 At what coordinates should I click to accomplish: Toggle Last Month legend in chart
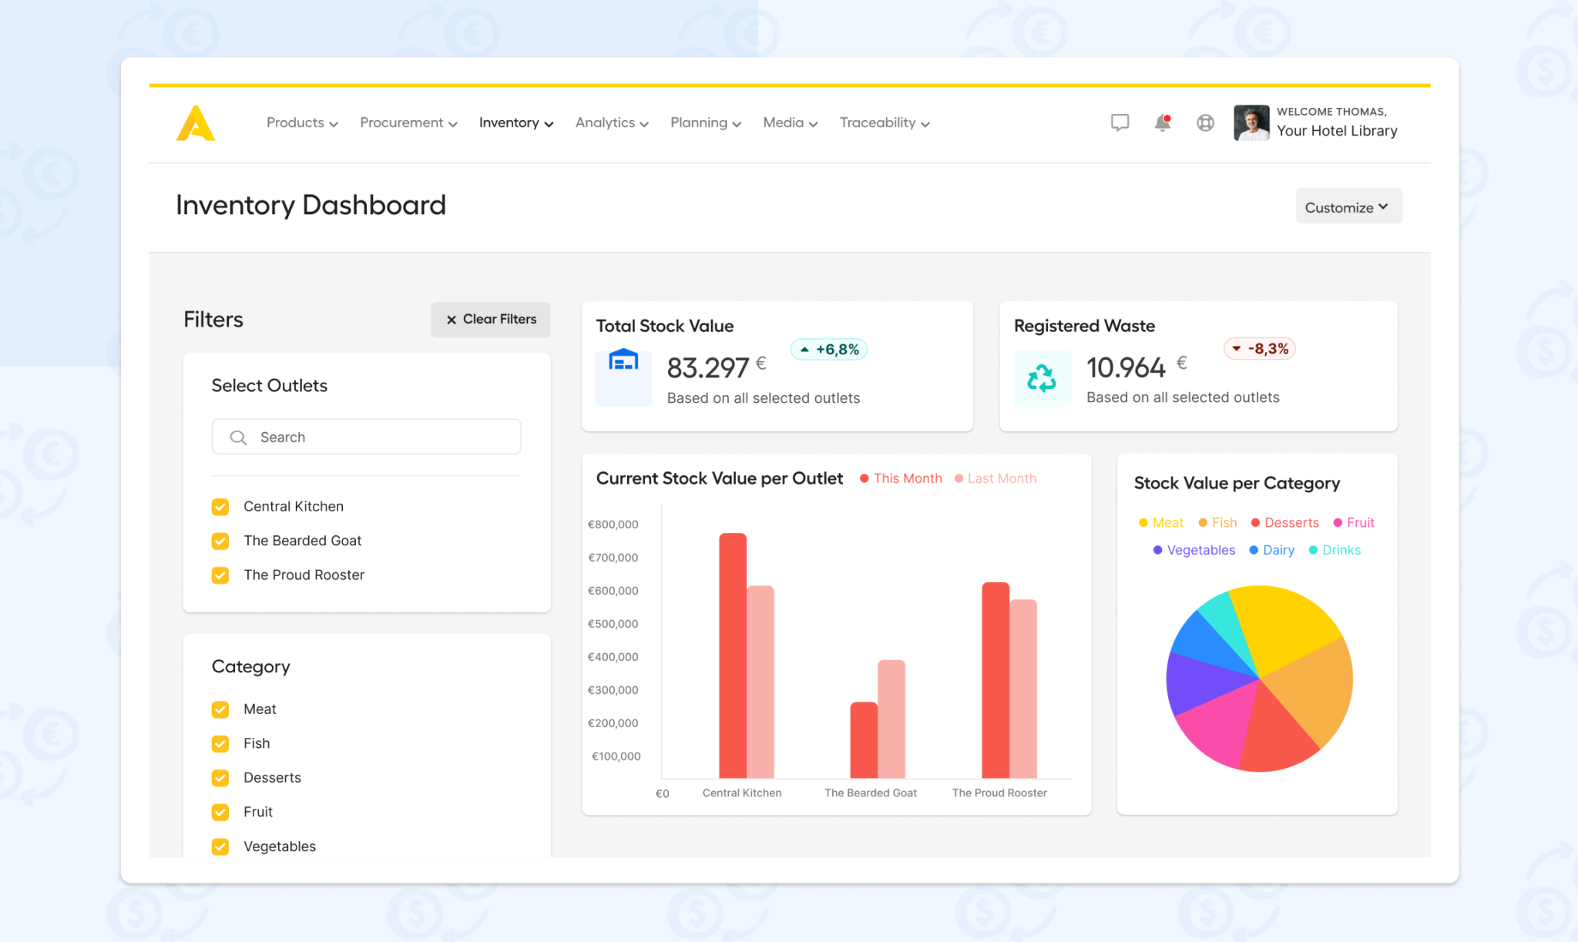click(995, 478)
